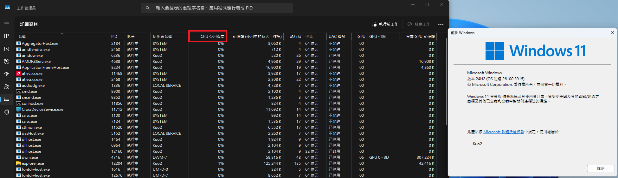Click the 32 位元 platform cell

click(x=312, y=151)
